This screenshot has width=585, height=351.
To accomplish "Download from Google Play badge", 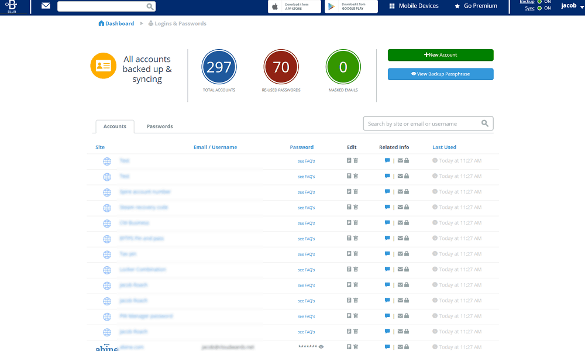I will point(351,6).
